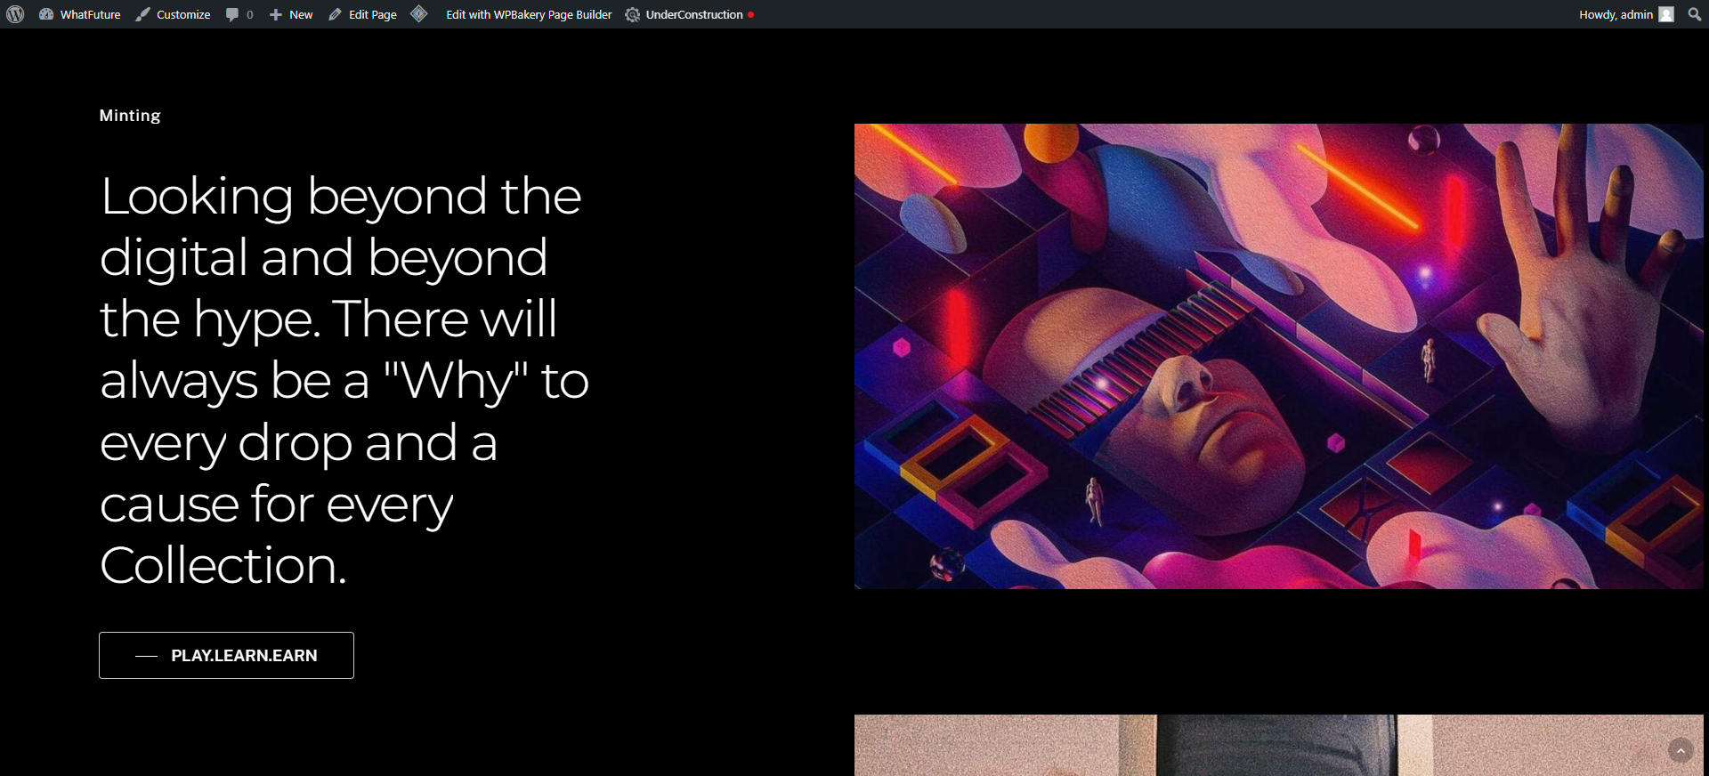The width and height of the screenshot is (1709, 776).
Task: Click the PLAY.LEARN.EARN button
Action: pos(226,655)
